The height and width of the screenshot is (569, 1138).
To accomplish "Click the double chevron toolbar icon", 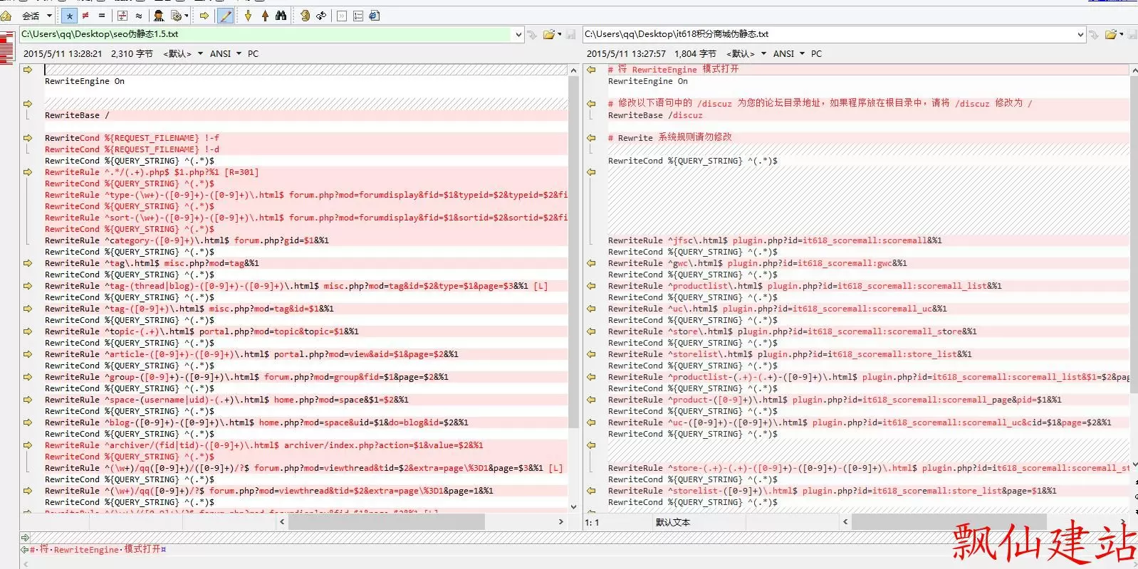I will (342, 16).
